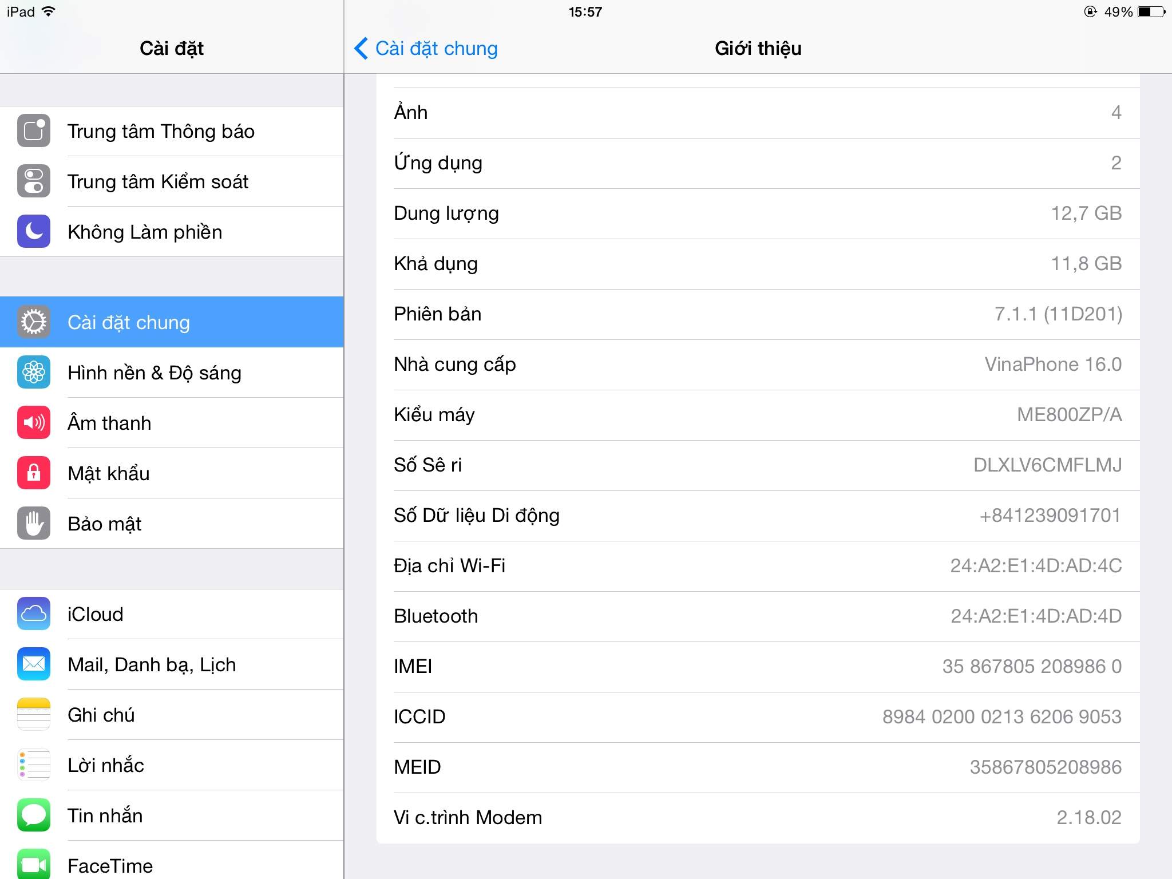Open Mail, Danh bạ, Lịch settings

pos(172,664)
